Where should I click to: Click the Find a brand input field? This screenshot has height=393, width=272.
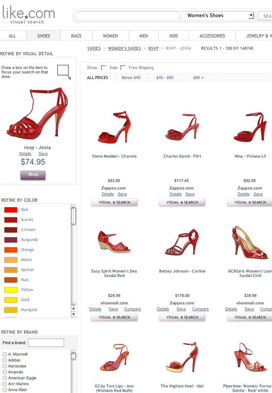[x=46, y=342]
